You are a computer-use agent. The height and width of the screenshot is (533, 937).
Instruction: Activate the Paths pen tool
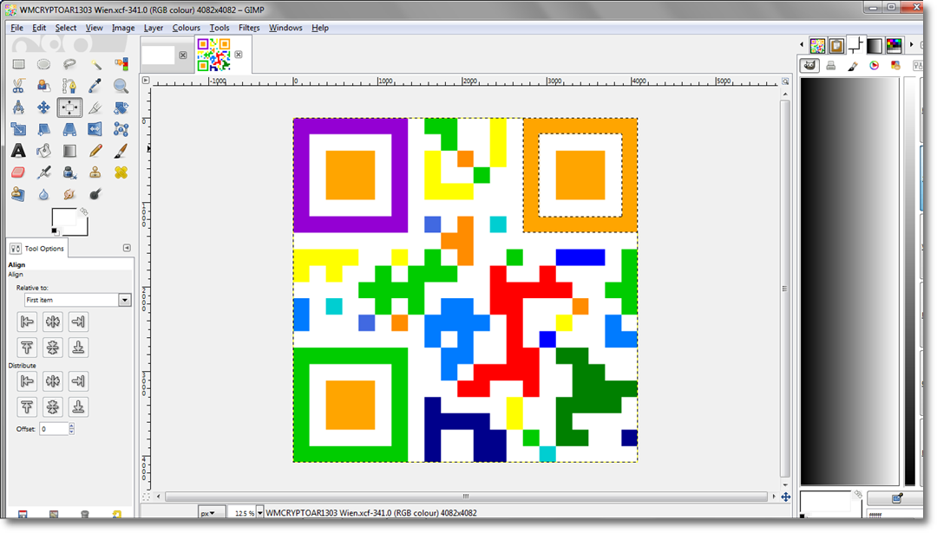[x=69, y=86]
